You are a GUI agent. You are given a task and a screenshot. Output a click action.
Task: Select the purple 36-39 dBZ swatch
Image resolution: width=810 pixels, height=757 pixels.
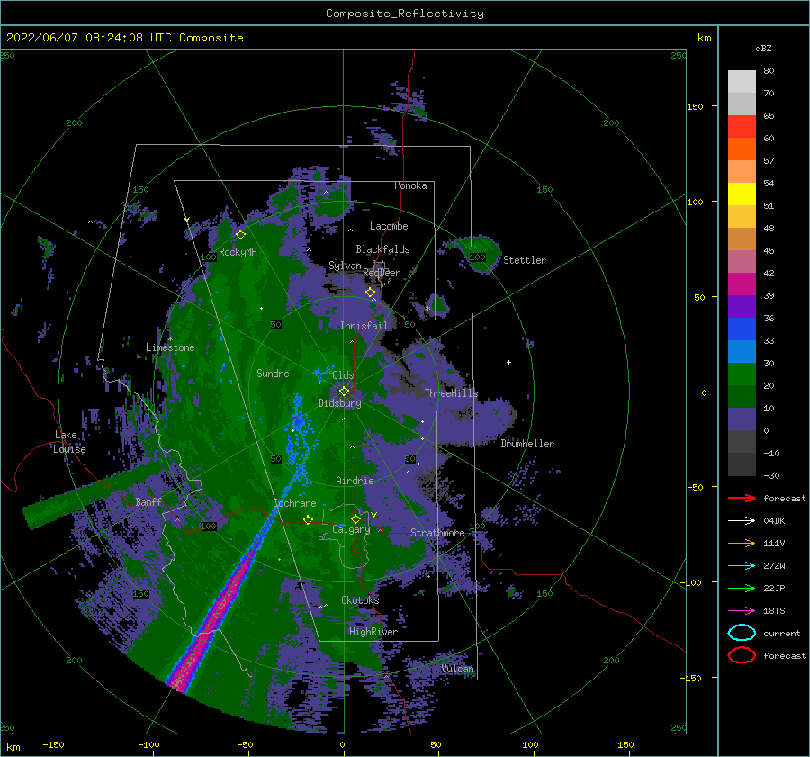(x=742, y=307)
